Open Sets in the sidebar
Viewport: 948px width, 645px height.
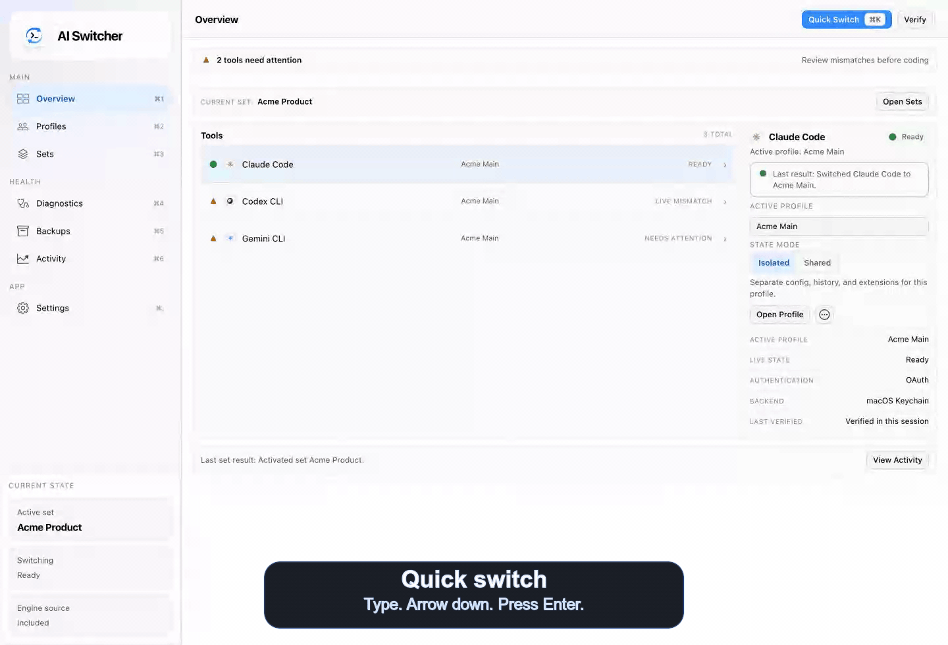pos(90,154)
